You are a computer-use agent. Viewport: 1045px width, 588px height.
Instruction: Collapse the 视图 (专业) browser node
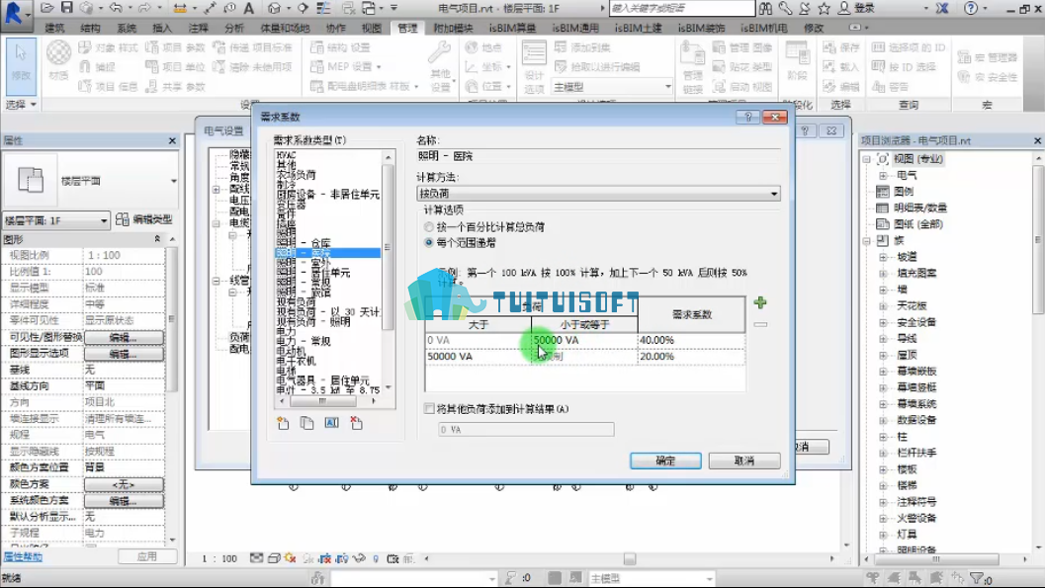pyautogui.click(x=866, y=159)
